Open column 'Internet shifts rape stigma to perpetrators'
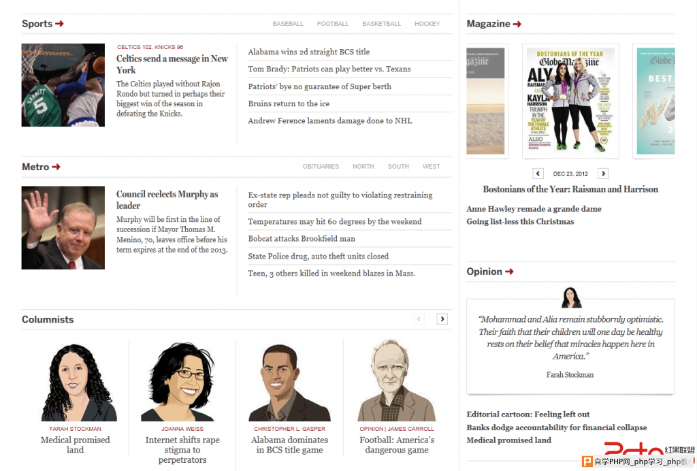This screenshot has width=697, height=471. point(182,450)
